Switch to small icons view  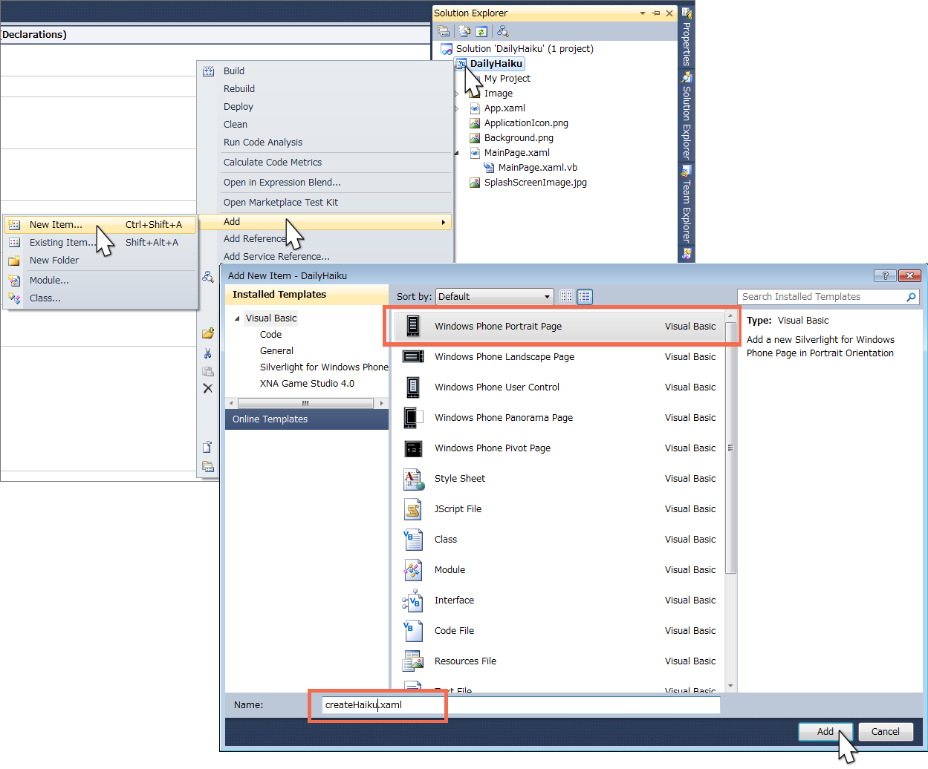pyautogui.click(x=567, y=297)
